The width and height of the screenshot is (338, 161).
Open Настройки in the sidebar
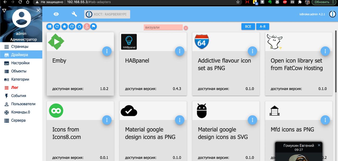click(x=21, y=63)
